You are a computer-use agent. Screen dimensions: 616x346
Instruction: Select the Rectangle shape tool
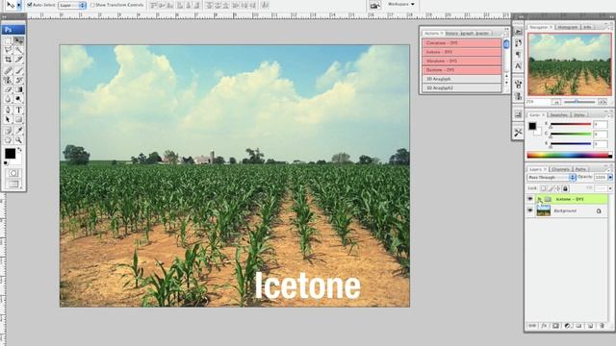(x=18, y=119)
